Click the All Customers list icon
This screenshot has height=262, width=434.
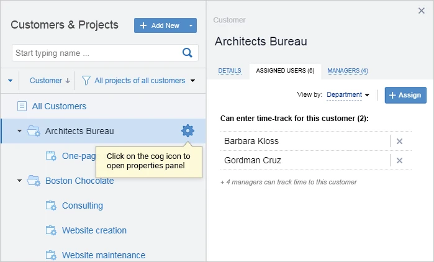click(x=22, y=106)
